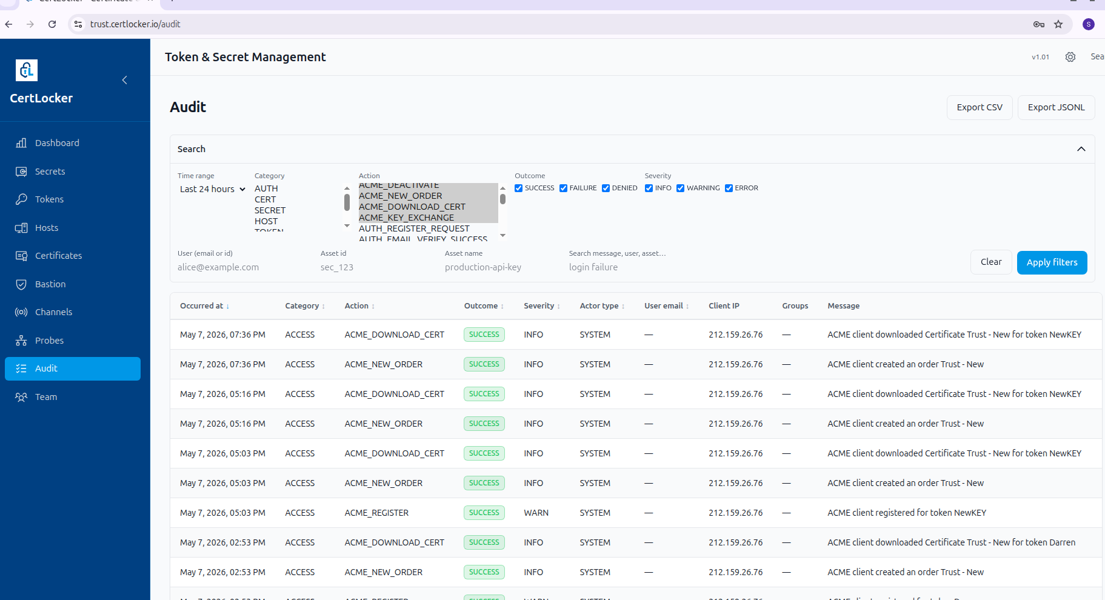This screenshot has height=600, width=1105.
Task: Export audit log as CSV
Action: [x=980, y=107]
